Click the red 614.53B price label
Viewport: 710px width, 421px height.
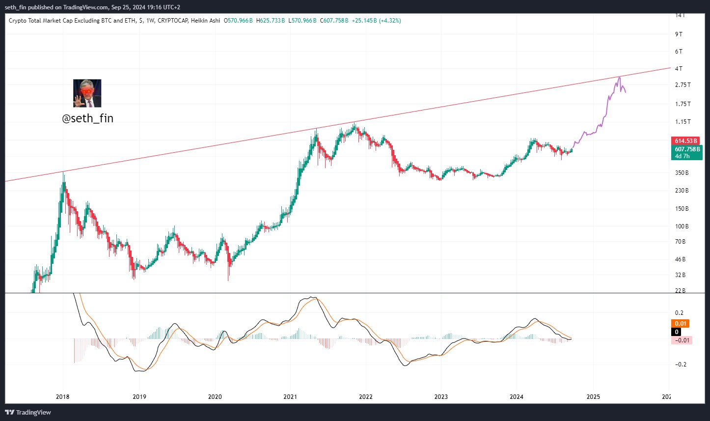(686, 141)
